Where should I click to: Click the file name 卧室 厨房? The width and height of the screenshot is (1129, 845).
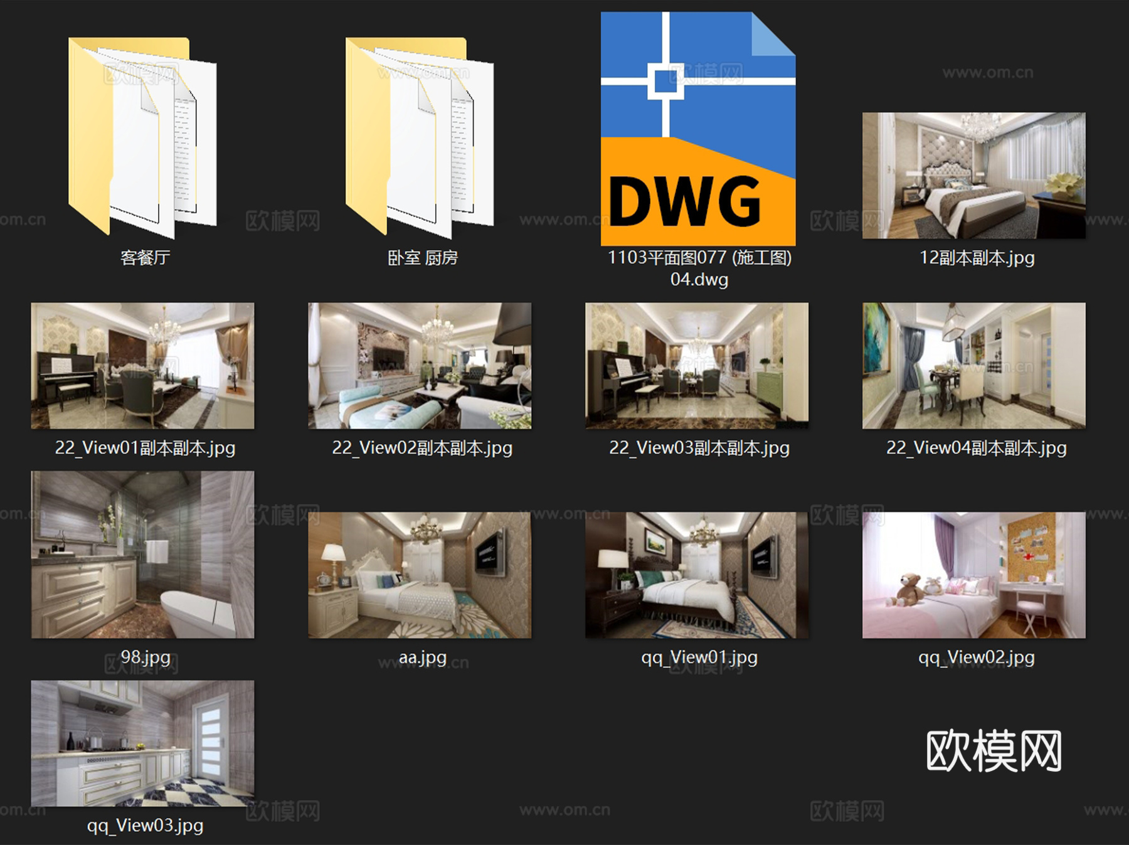(x=423, y=258)
